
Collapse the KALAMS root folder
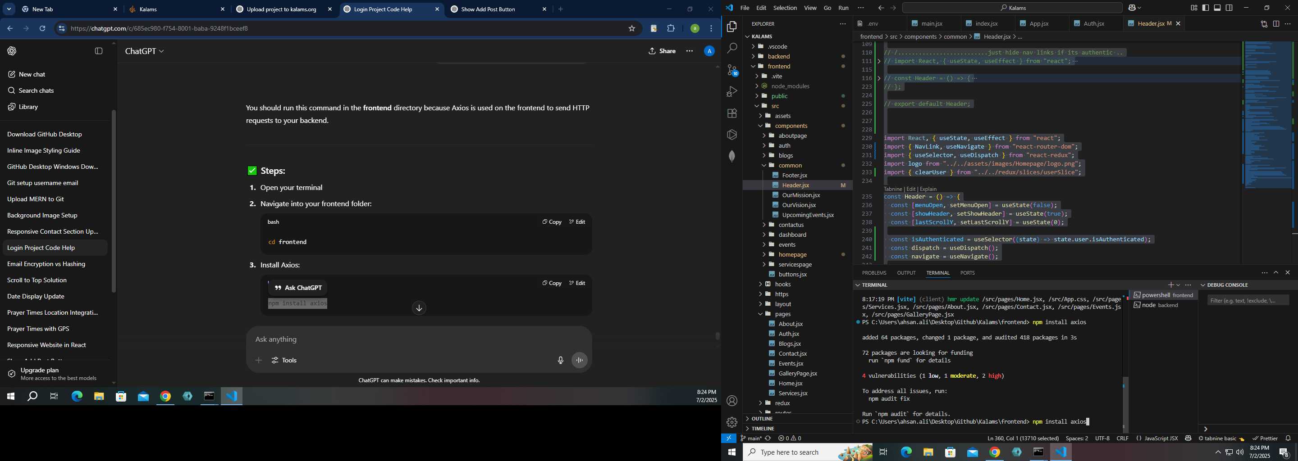coord(762,36)
